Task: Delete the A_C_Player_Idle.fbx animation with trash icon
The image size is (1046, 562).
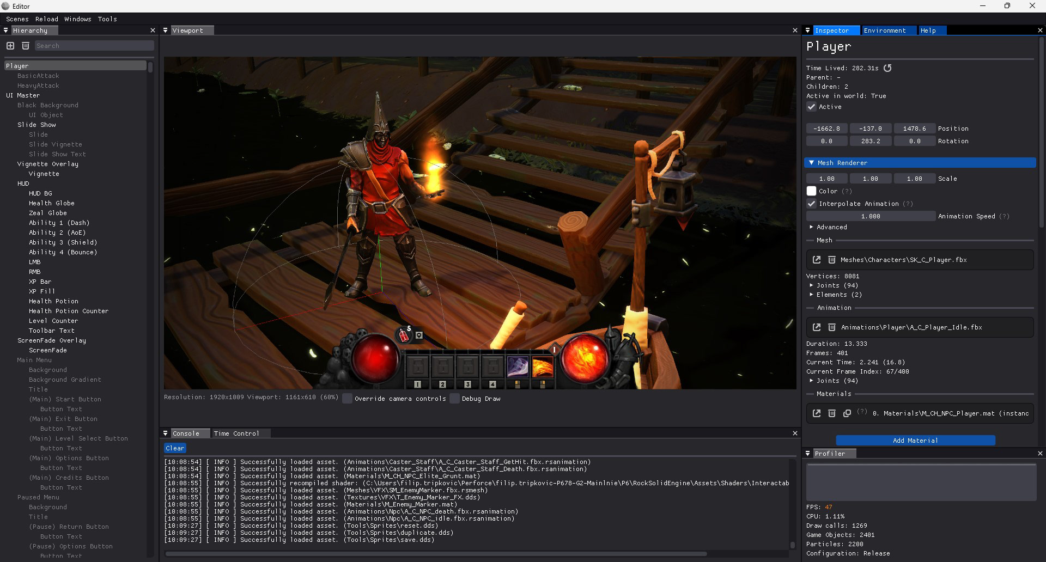Action: (x=832, y=327)
